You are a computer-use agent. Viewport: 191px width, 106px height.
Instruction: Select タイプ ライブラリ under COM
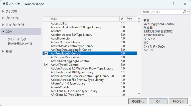point(17,39)
